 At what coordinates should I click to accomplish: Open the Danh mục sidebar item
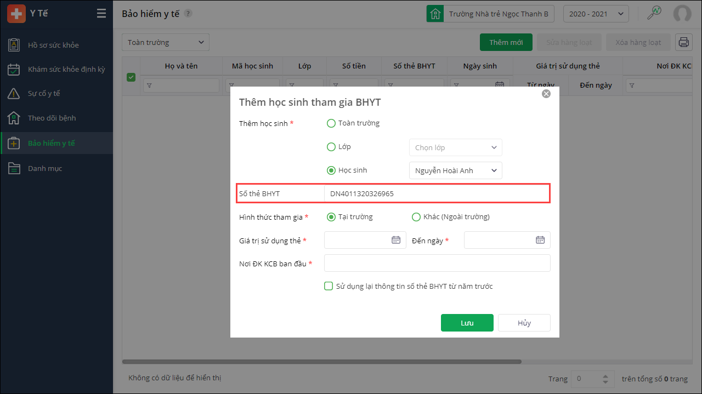click(x=45, y=168)
